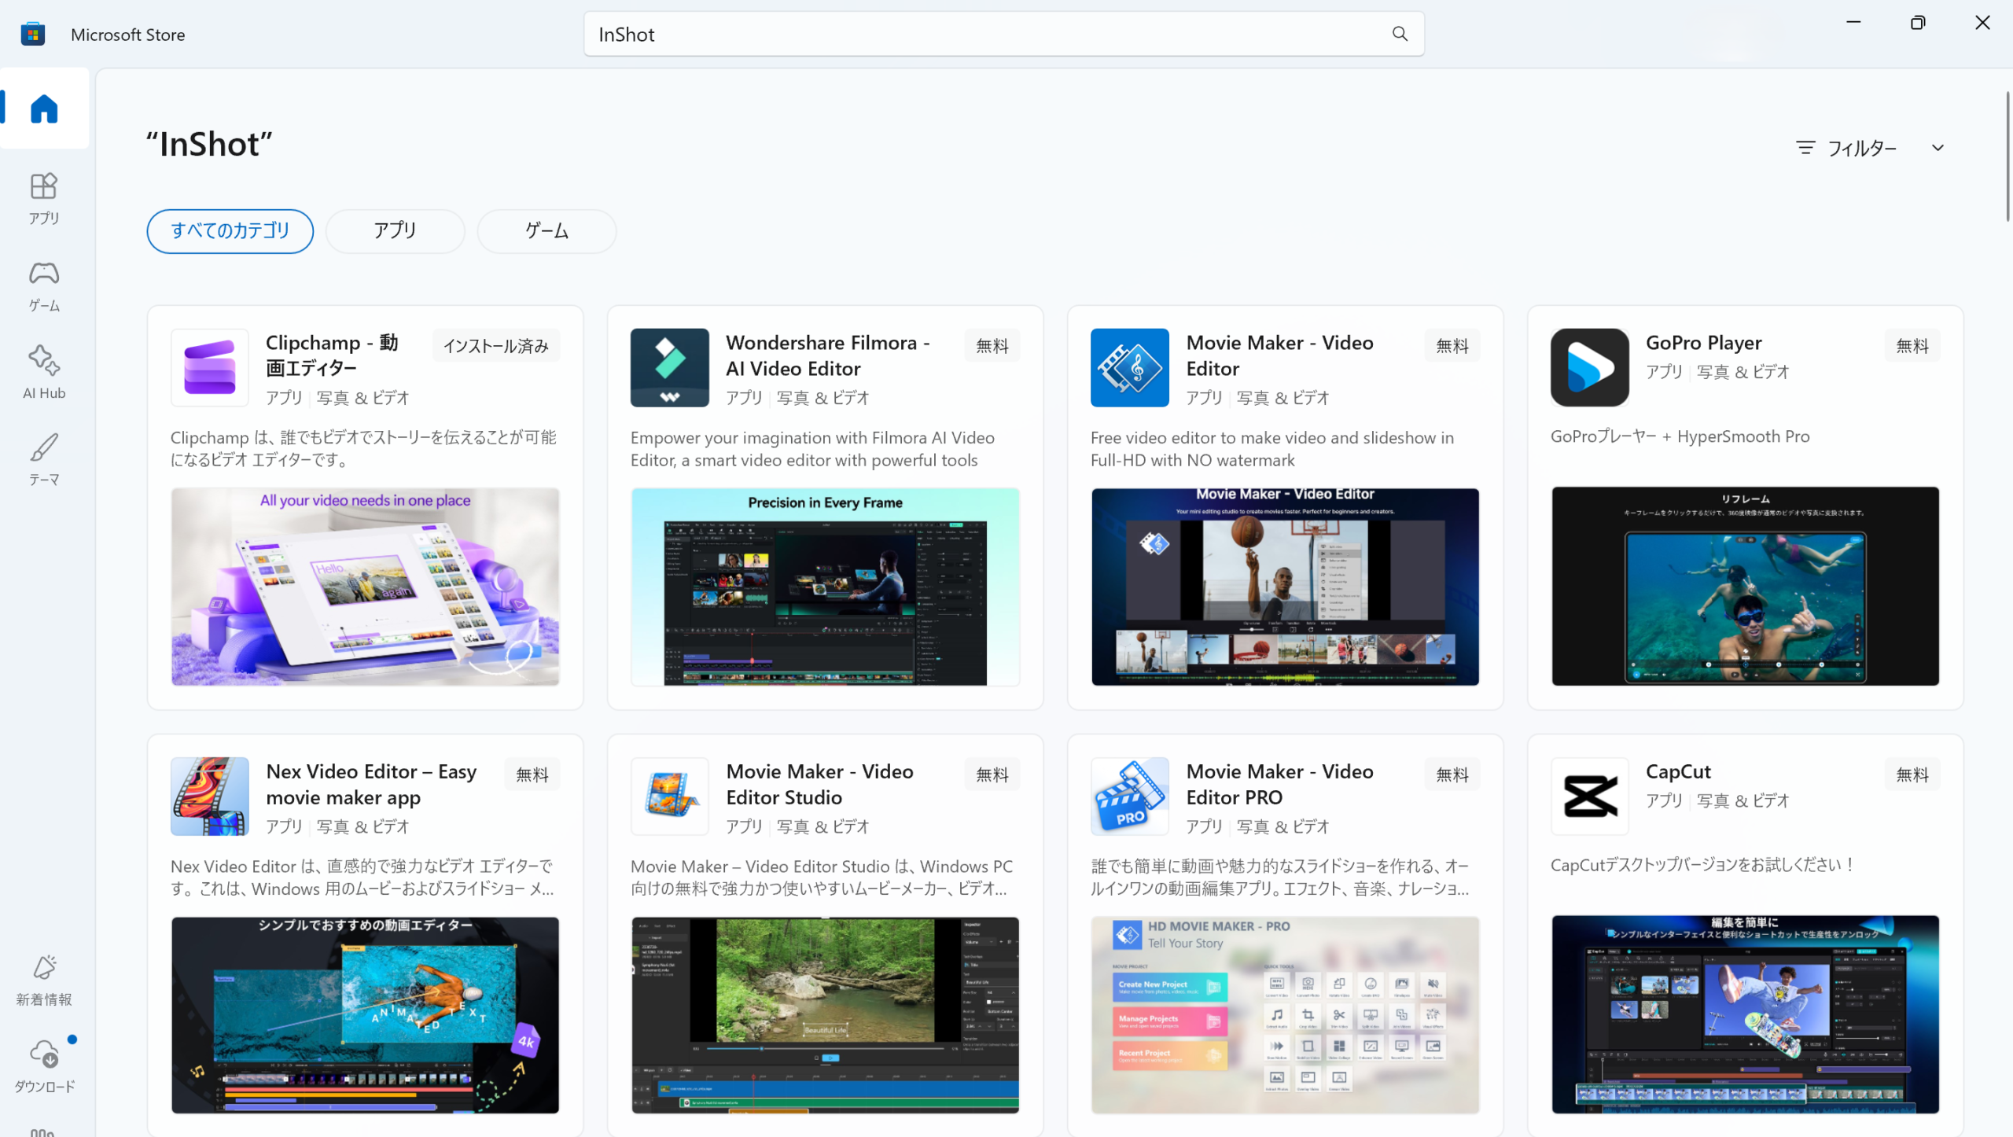This screenshot has width=2013, height=1137.
Task: Click the filter lines icon
Action: point(1805,148)
